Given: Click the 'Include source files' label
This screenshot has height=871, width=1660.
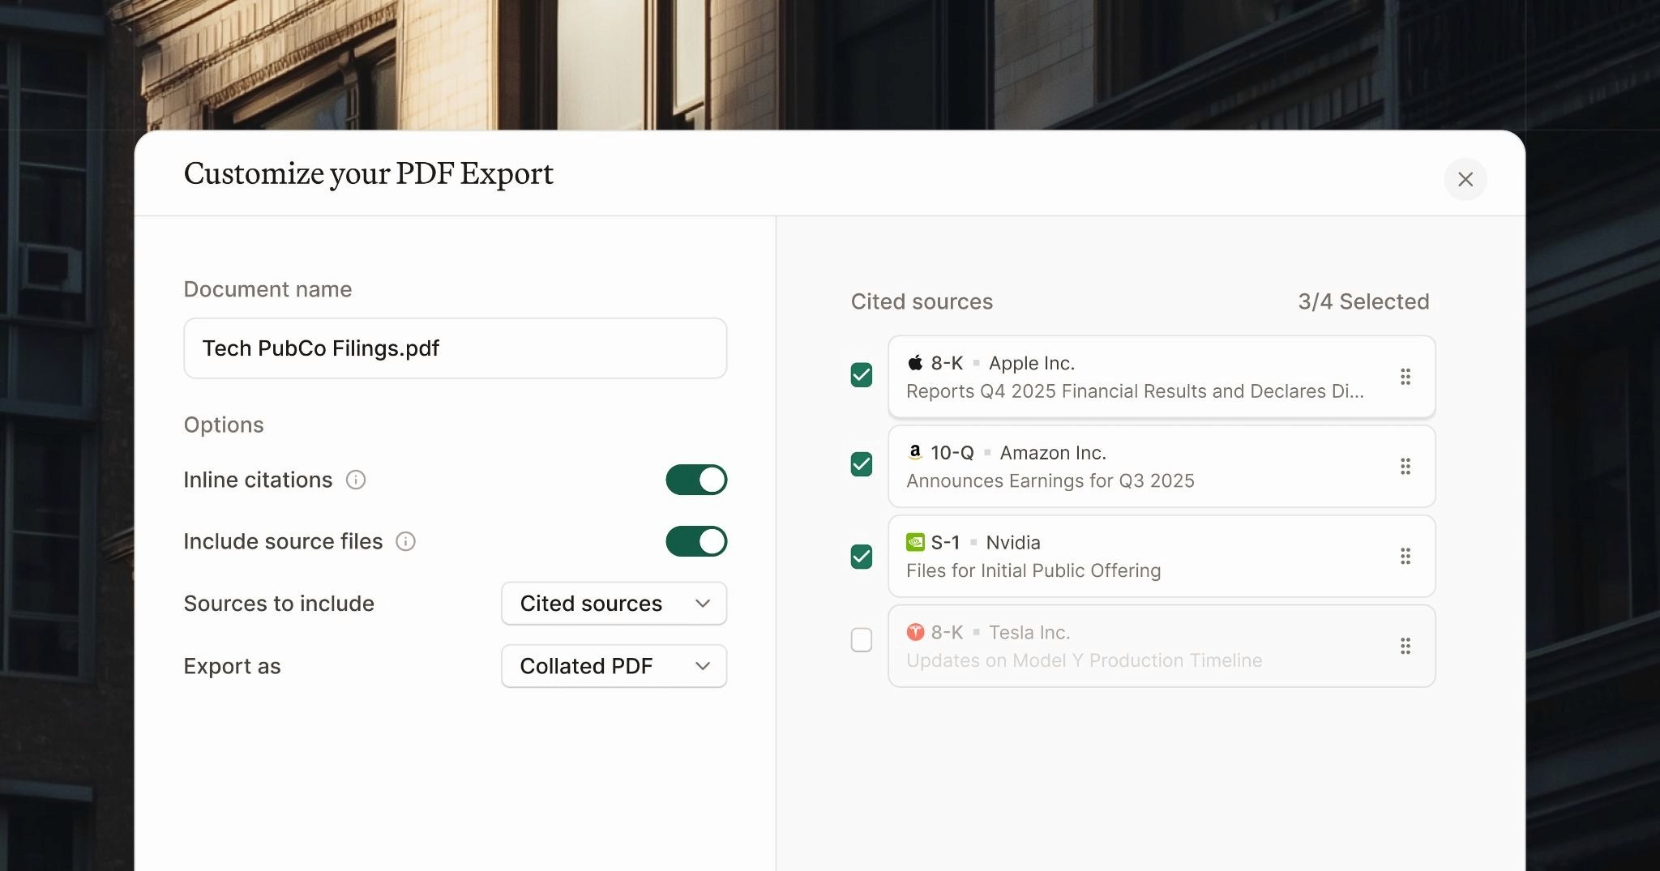Looking at the screenshot, I should tap(283, 541).
